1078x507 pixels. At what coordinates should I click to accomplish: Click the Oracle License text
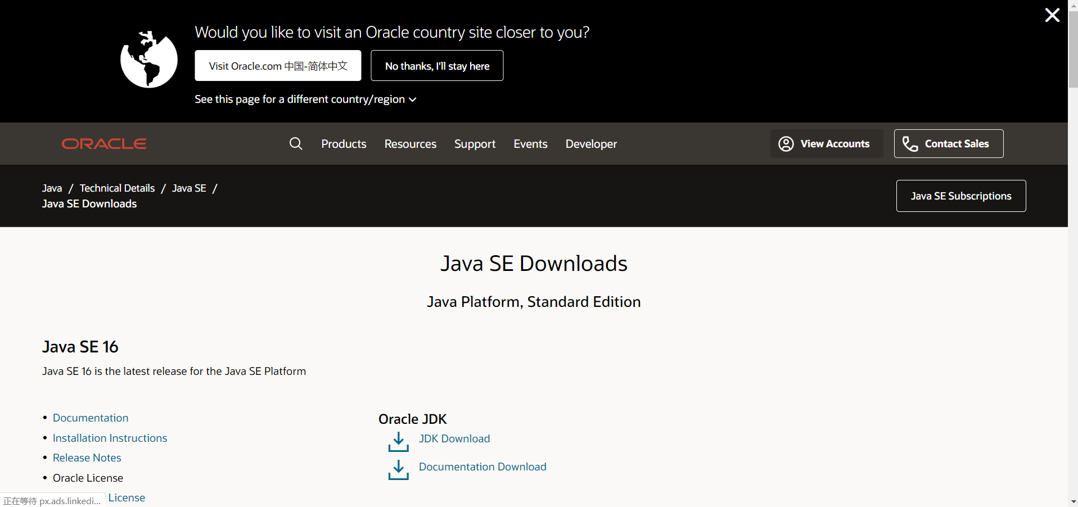88,478
